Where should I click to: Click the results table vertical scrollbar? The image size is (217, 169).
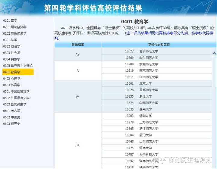point(214,108)
